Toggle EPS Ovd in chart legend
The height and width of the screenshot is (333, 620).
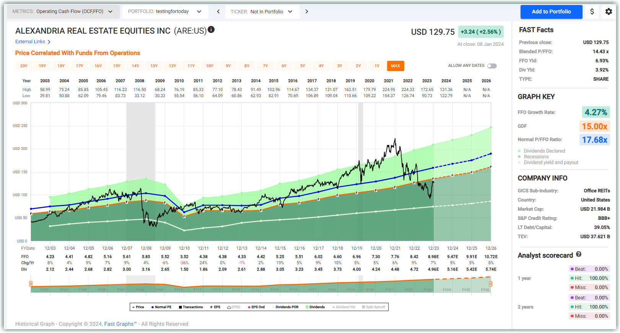pos(256,307)
